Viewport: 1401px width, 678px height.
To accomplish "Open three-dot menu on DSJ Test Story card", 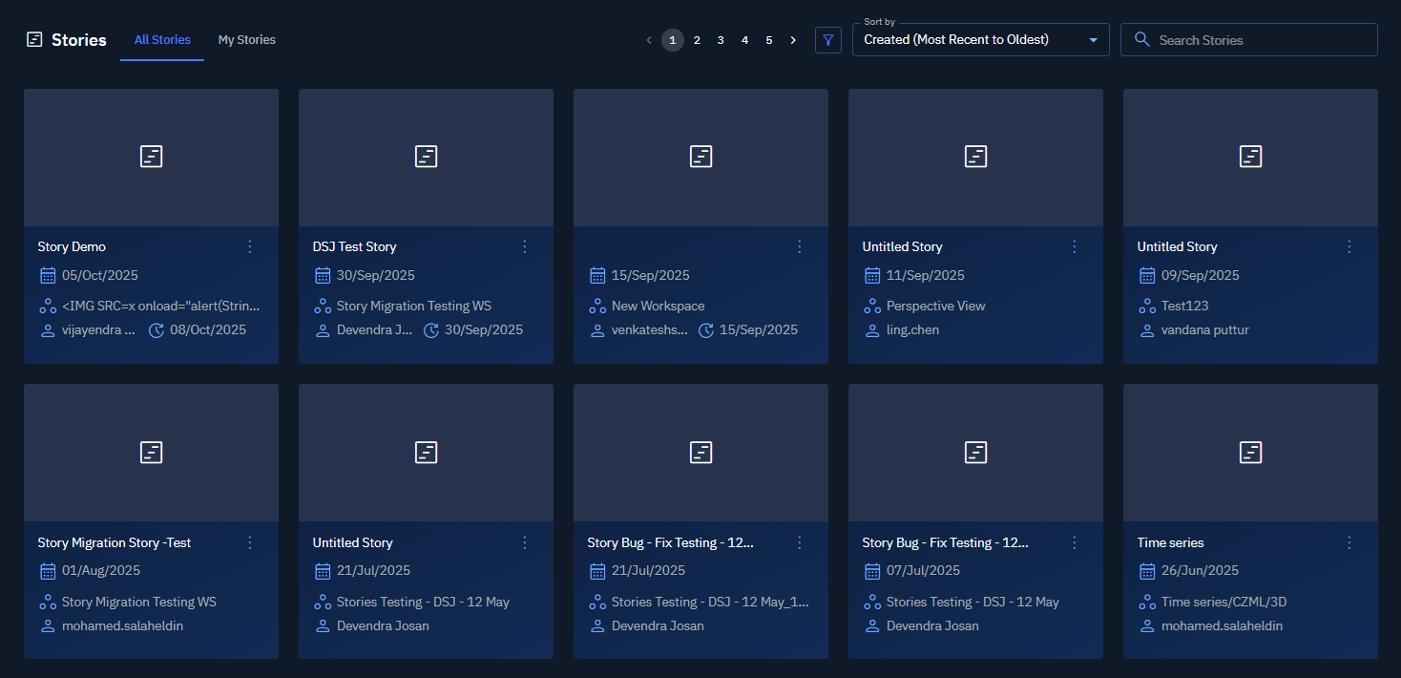I will click(x=524, y=246).
